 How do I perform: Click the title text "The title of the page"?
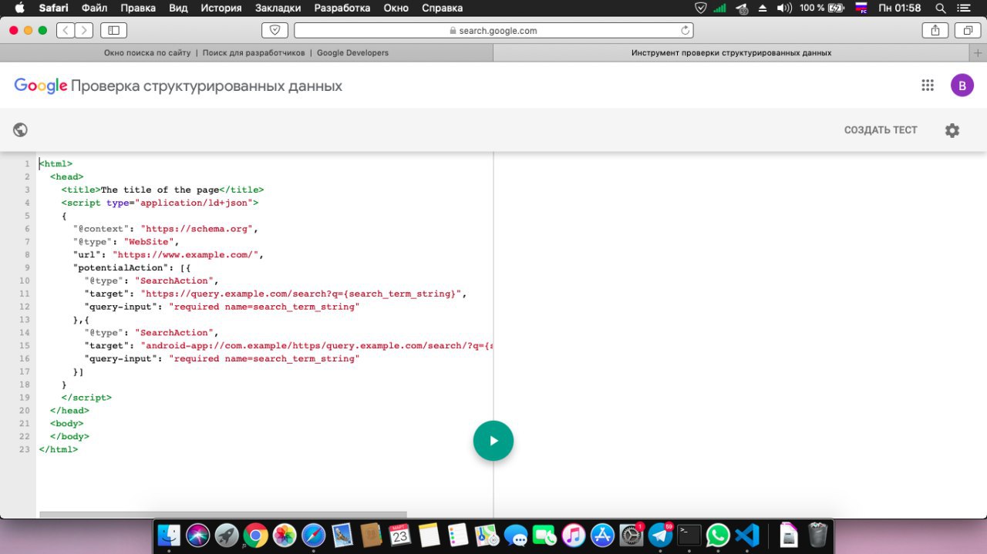pos(160,190)
